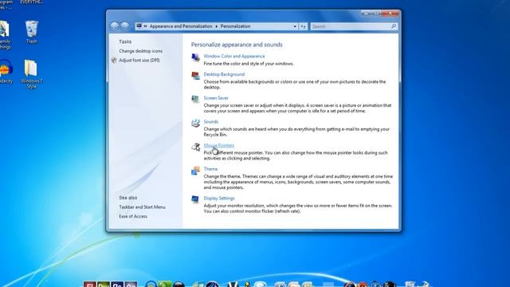
Task: Expand the double-chevron at address bar start
Action: point(145,26)
